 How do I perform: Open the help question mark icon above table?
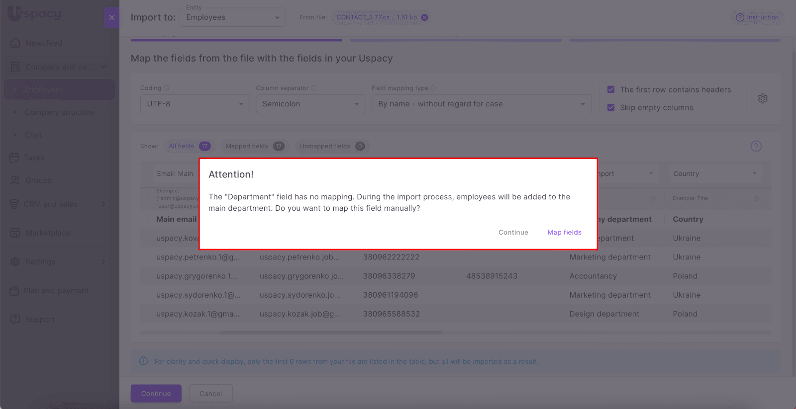click(x=756, y=146)
